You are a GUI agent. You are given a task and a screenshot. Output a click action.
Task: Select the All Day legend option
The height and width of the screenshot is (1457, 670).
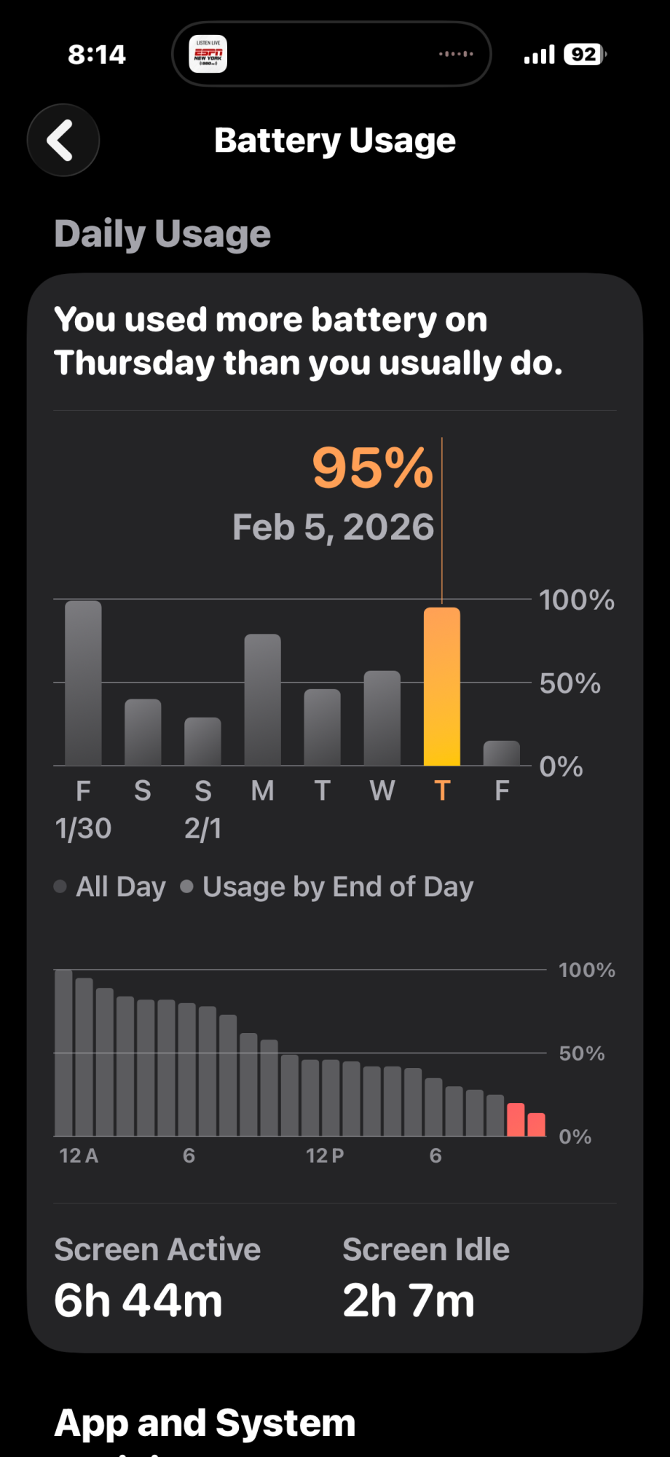pyautogui.click(x=110, y=887)
